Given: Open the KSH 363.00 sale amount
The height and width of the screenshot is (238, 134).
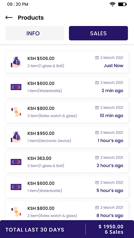Looking at the screenshot, I should tap(39, 158).
